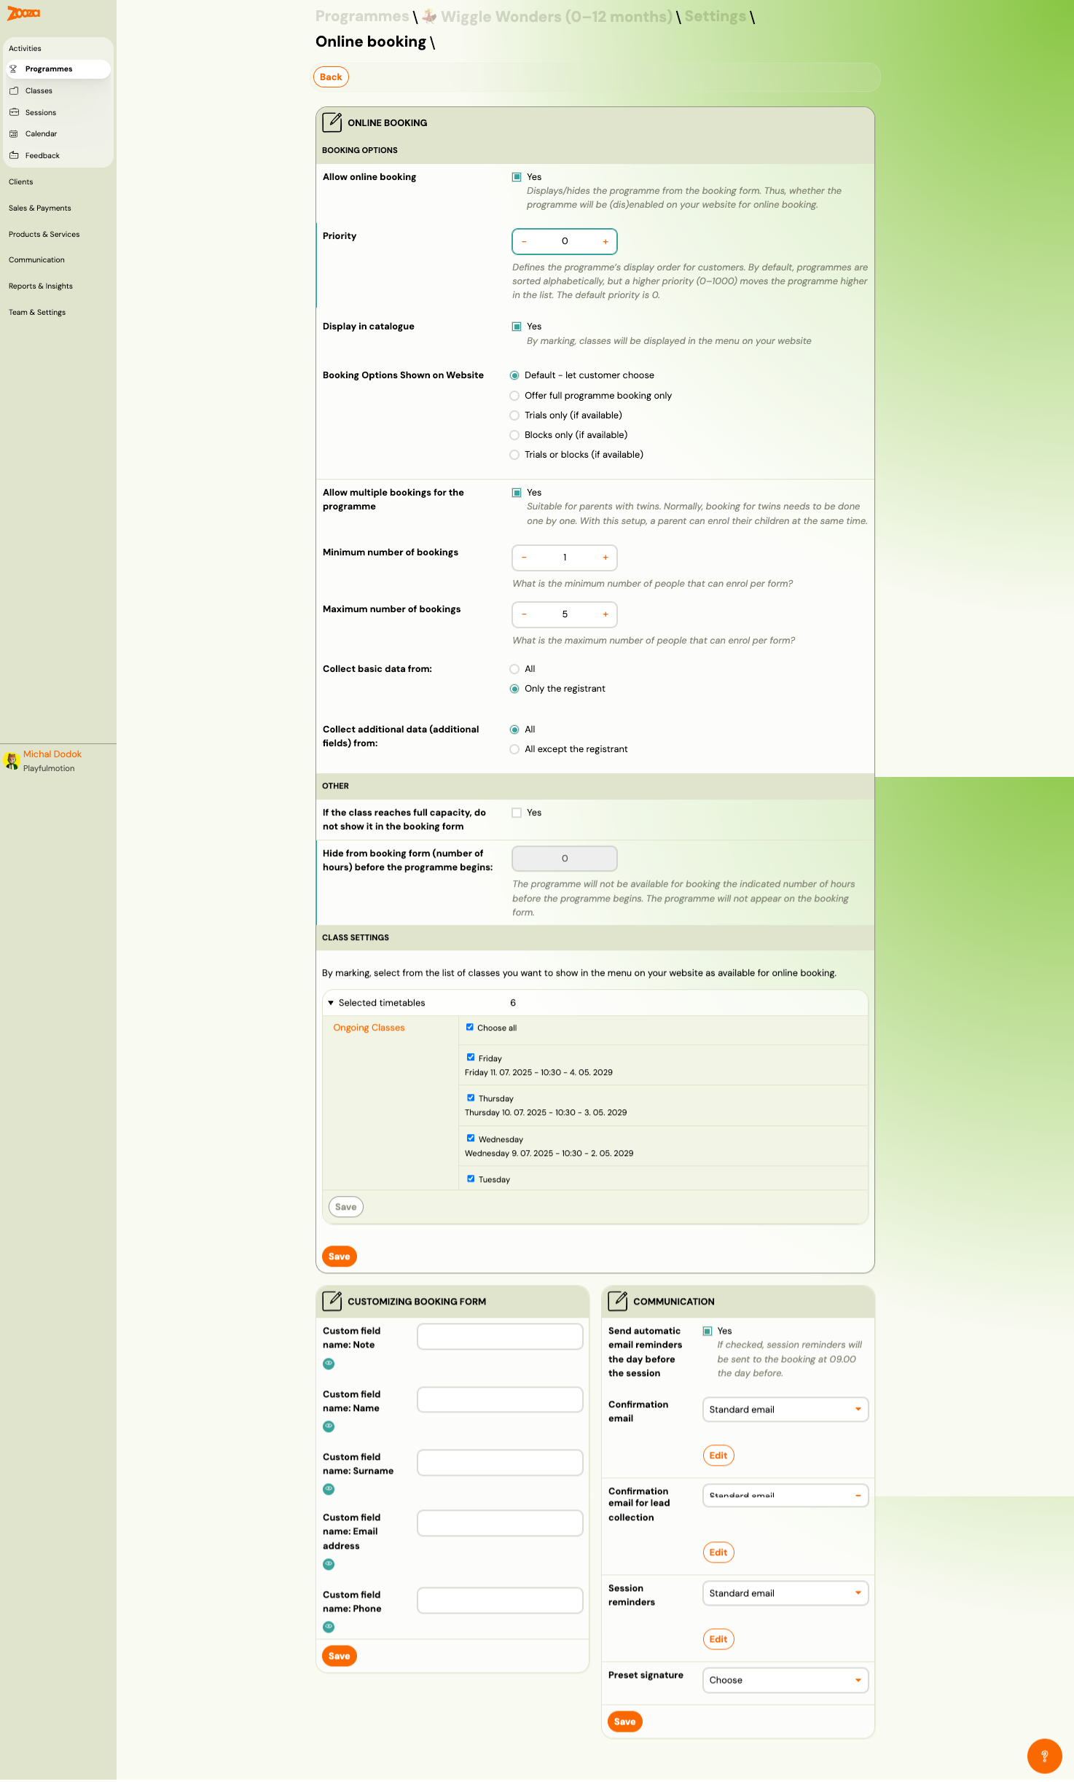Image resolution: width=1074 pixels, height=1782 pixels.
Task: Click the Custom field name Phone input
Action: [500, 1601]
